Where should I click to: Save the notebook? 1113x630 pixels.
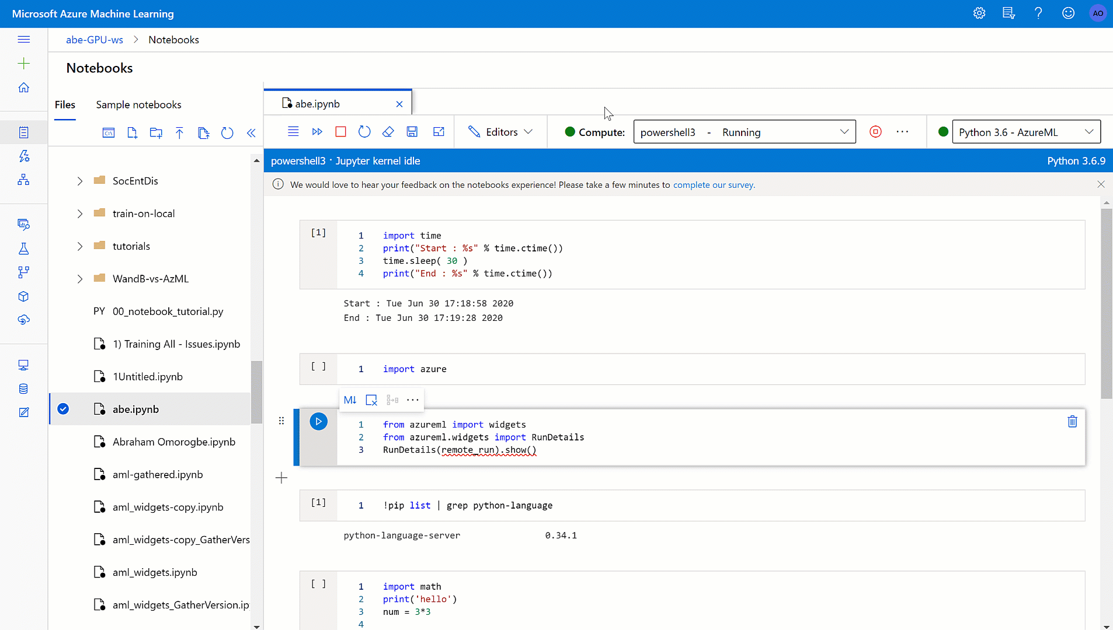coord(412,132)
